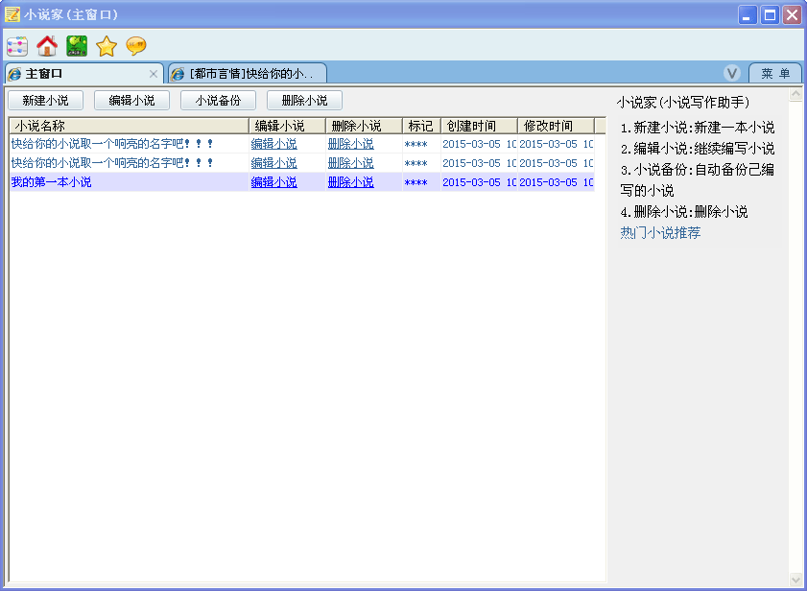Click the yellow star favorites icon
Image resolution: width=807 pixels, height=591 pixels.
tap(107, 46)
